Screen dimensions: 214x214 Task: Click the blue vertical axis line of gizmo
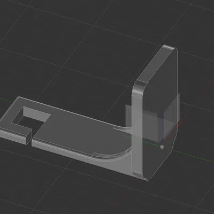point(162,128)
